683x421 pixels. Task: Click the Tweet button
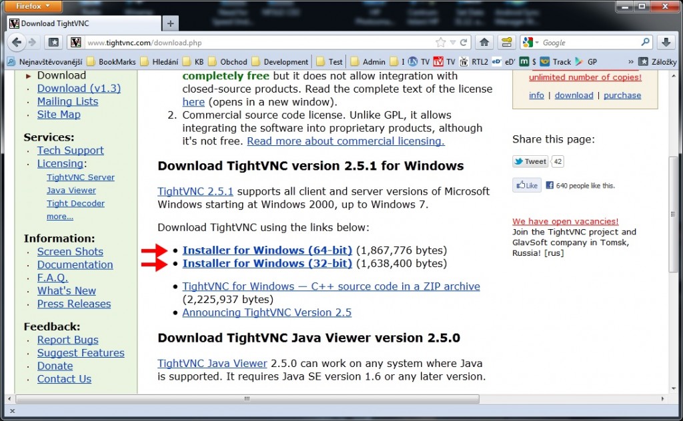(530, 161)
